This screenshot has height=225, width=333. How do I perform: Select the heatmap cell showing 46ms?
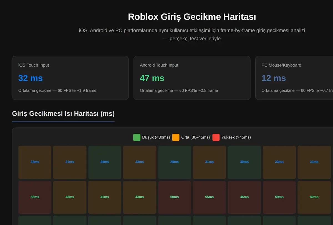coord(244,198)
